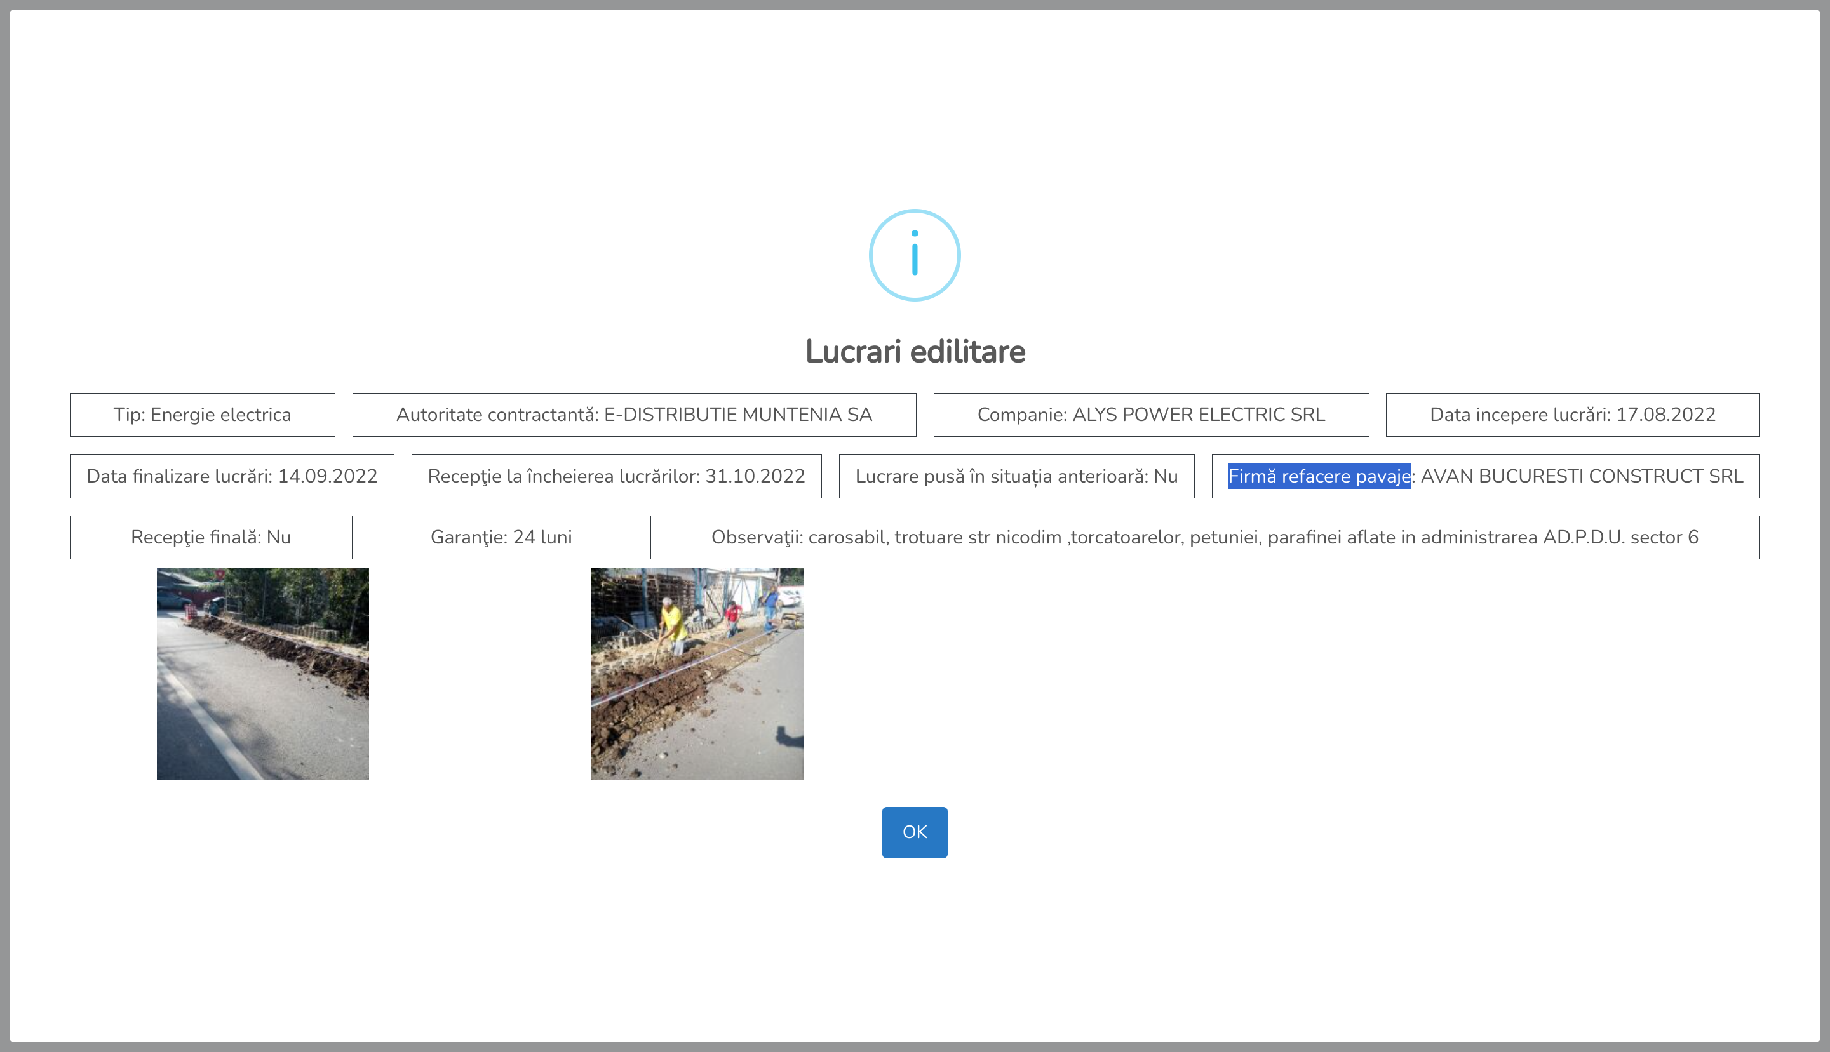This screenshot has height=1052, width=1830.
Task: Open the road trench photo thumbnail
Action: [262, 674]
